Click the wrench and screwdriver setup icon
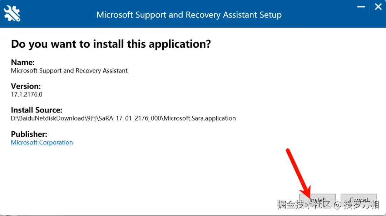The height and width of the screenshot is (216, 386). [x=12, y=14]
